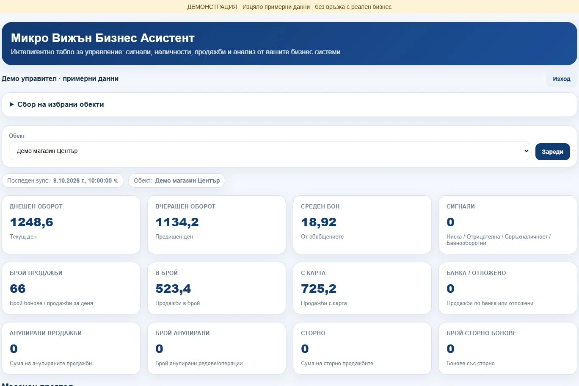Screen dimensions: 579x386
Task: Click the От обобщението caption
Action: tap(322, 237)
